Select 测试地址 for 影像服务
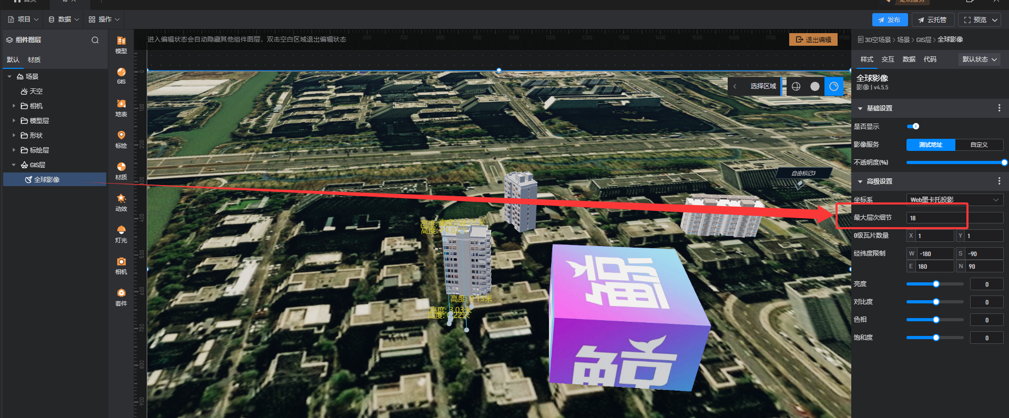The height and width of the screenshot is (418, 1009). 931,145
